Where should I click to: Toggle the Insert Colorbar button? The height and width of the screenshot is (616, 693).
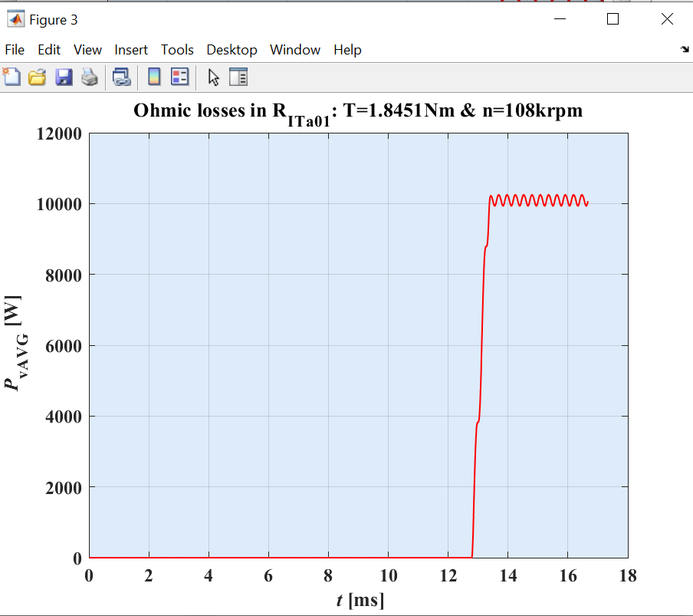[x=154, y=77]
